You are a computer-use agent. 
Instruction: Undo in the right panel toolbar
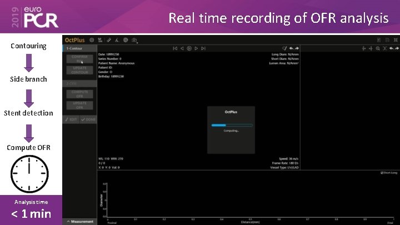pos(391,48)
